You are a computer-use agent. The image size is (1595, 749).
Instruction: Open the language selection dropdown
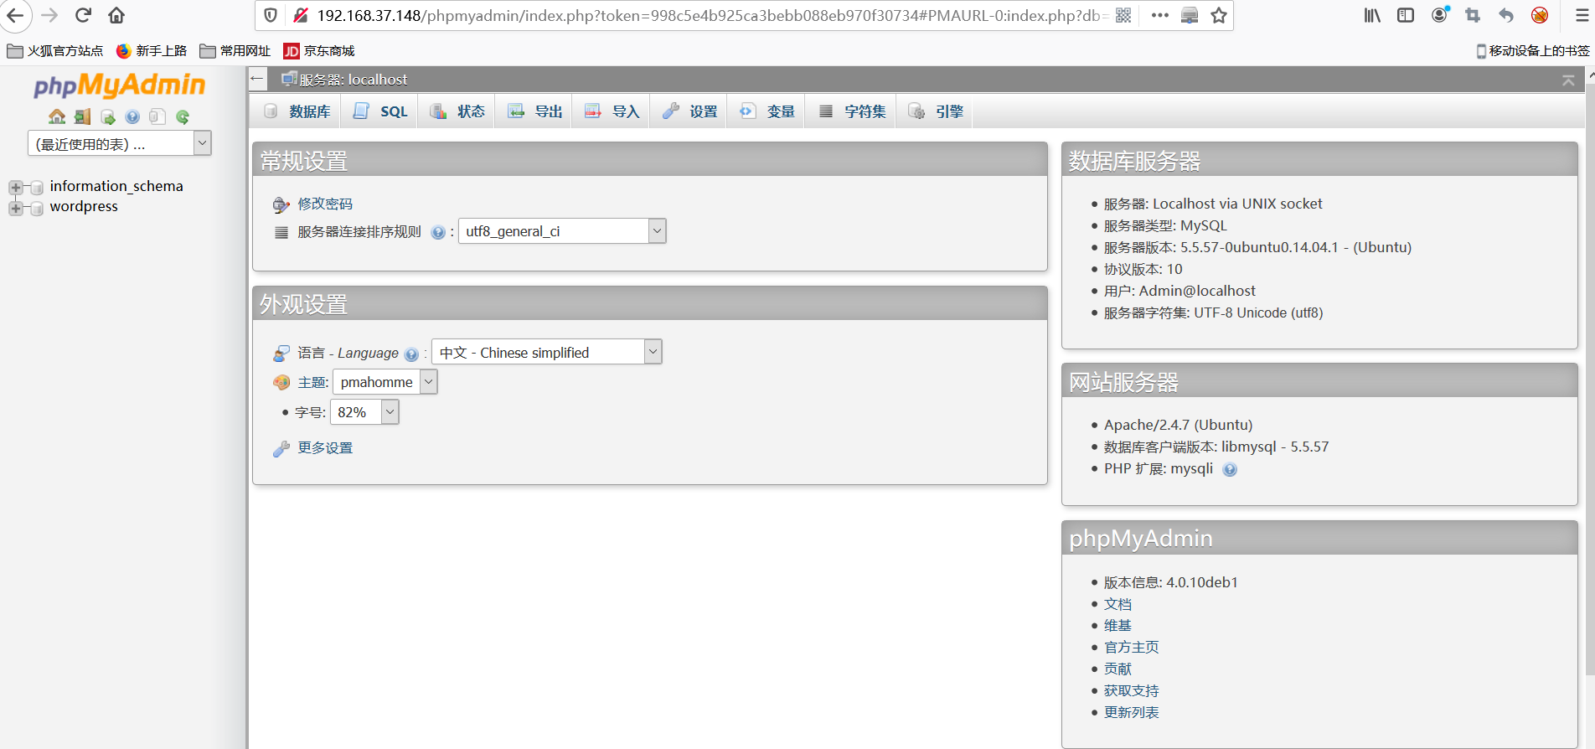point(547,352)
